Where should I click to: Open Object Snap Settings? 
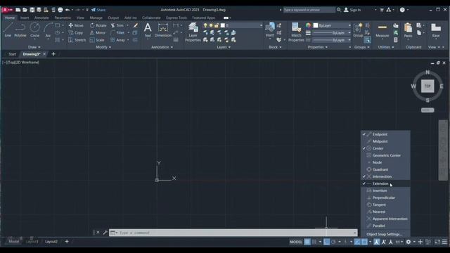pyautogui.click(x=385, y=234)
